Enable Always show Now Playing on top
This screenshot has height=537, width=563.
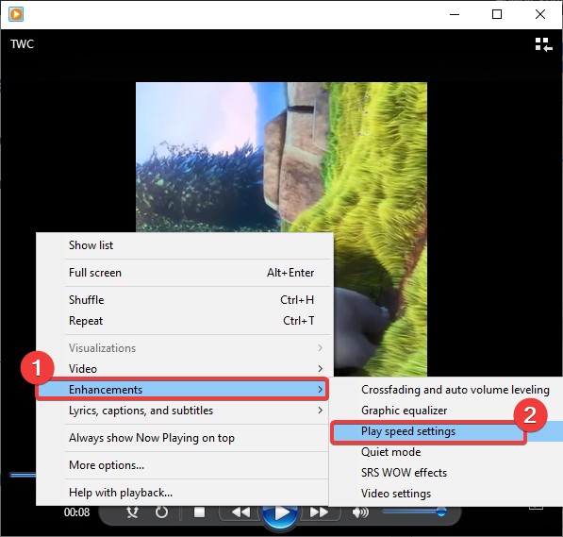(183, 438)
